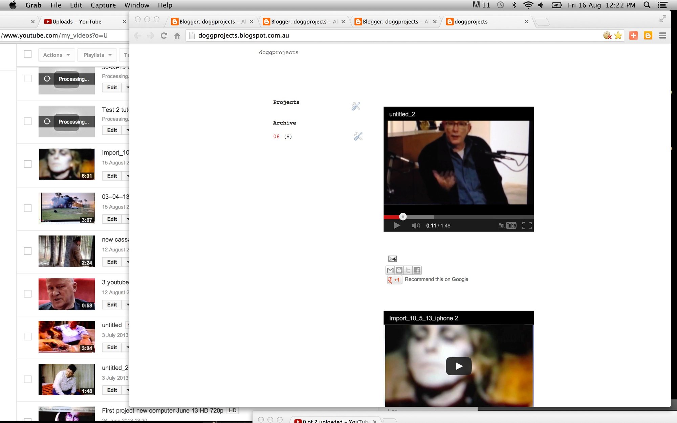Open arrow menu next to 3 youtube Edit
Screen dimensions: 677x423
click(127, 305)
